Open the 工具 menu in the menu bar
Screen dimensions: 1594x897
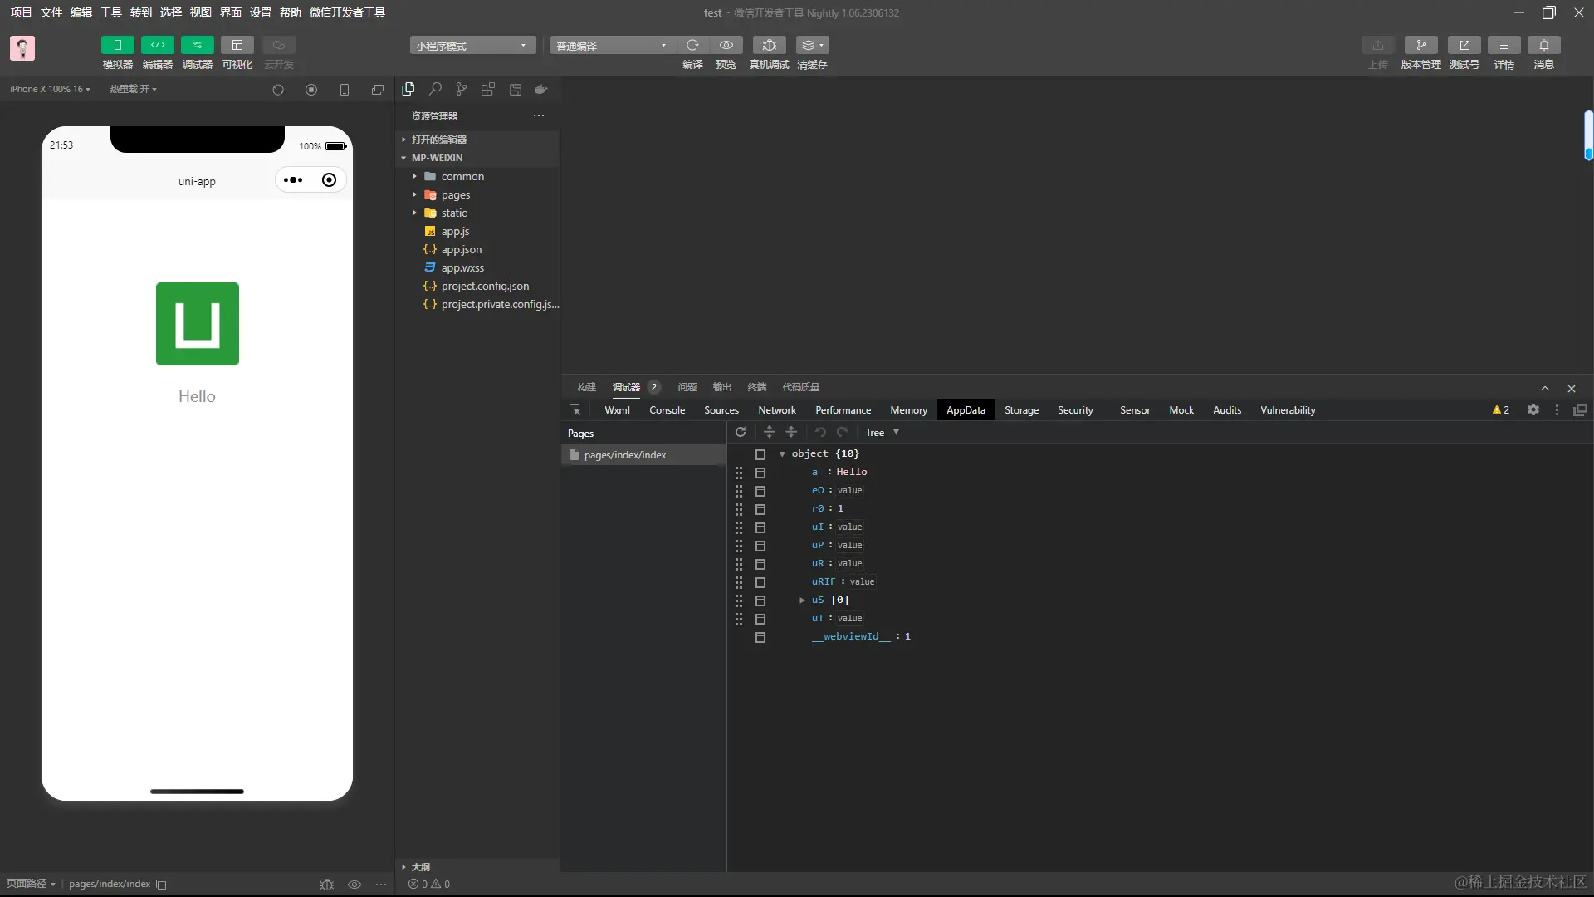coord(110,12)
